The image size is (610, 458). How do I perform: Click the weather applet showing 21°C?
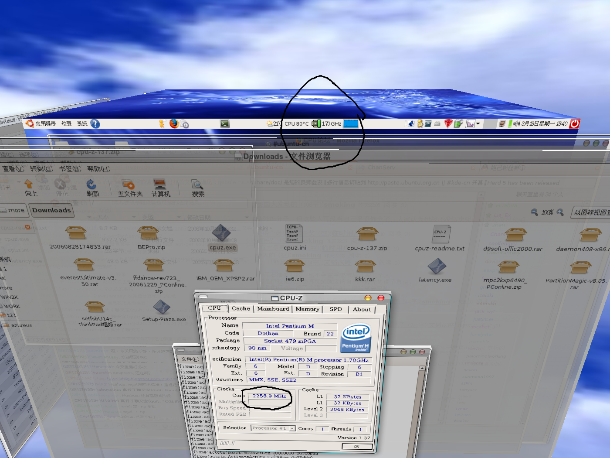point(274,124)
